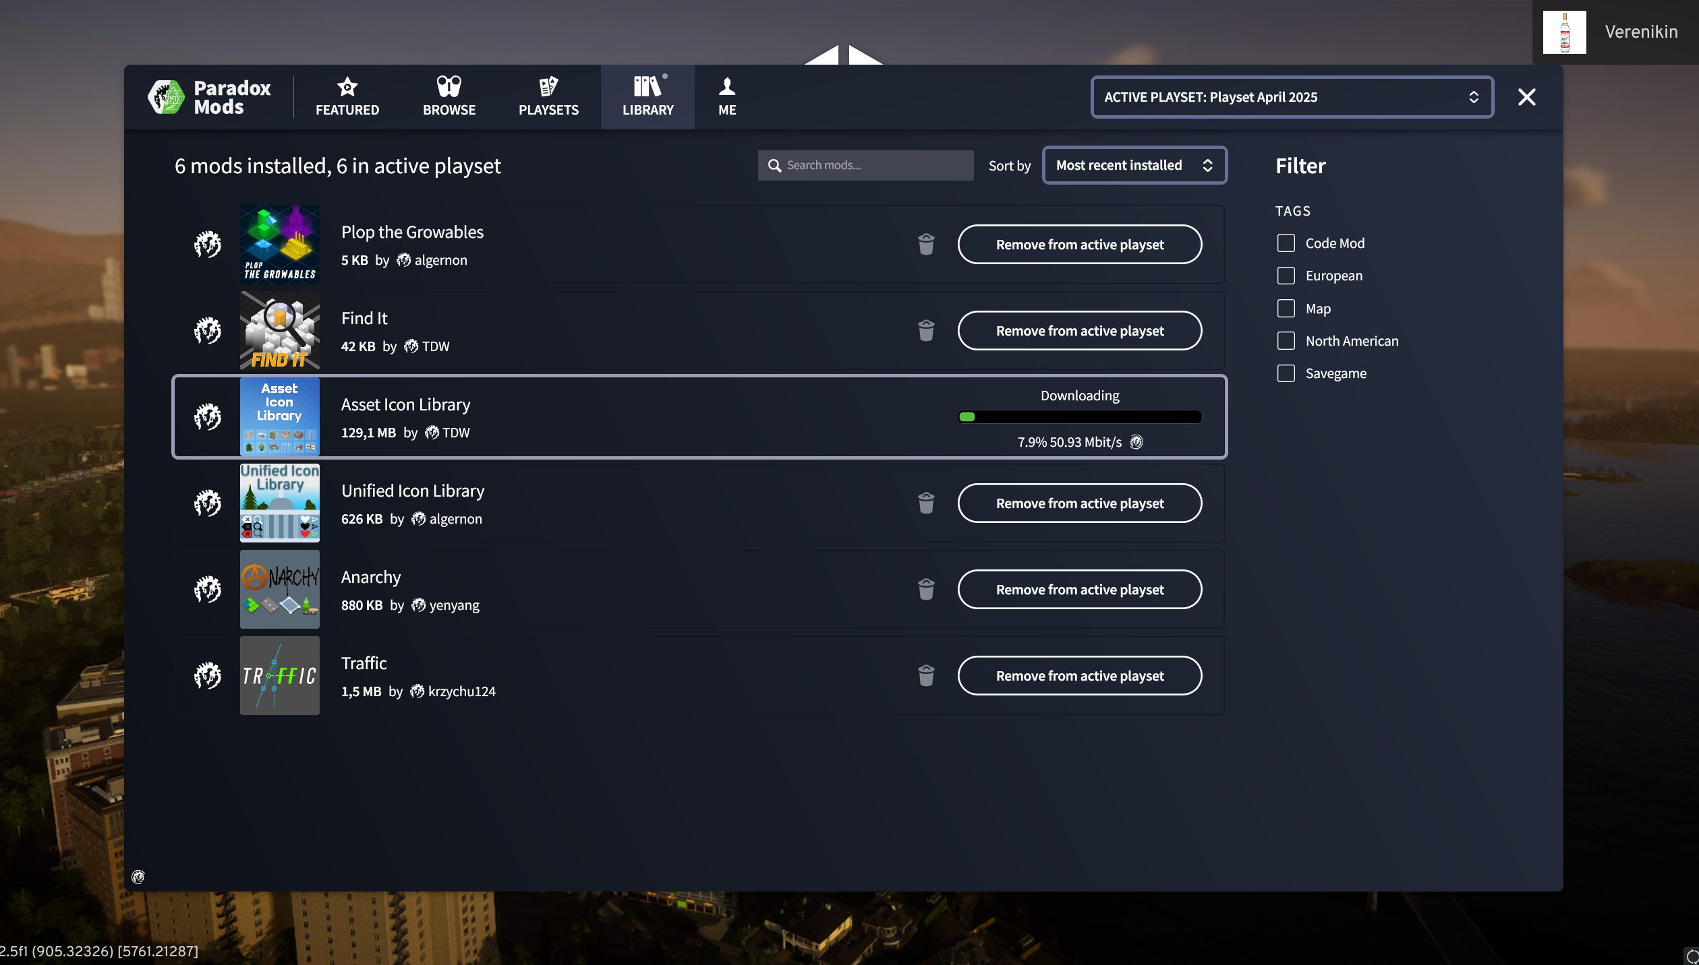This screenshot has height=965, width=1699.
Task: Open the Find It mod thumbnail
Action: 280,330
